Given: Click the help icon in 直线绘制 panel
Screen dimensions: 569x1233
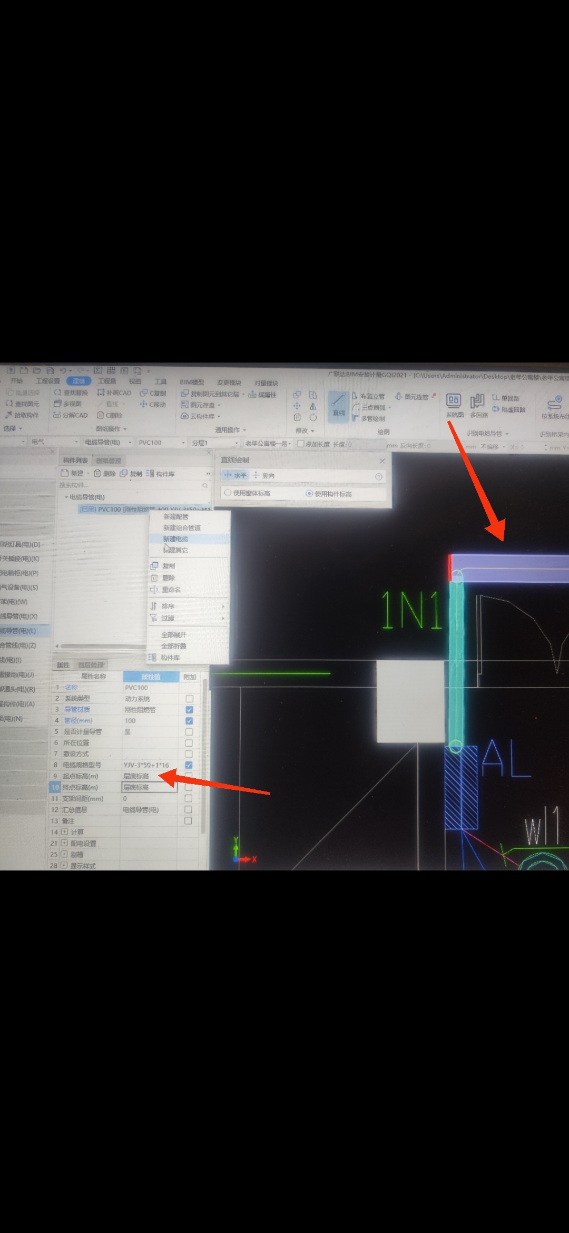Looking at the screenshot, I should 378,476.
